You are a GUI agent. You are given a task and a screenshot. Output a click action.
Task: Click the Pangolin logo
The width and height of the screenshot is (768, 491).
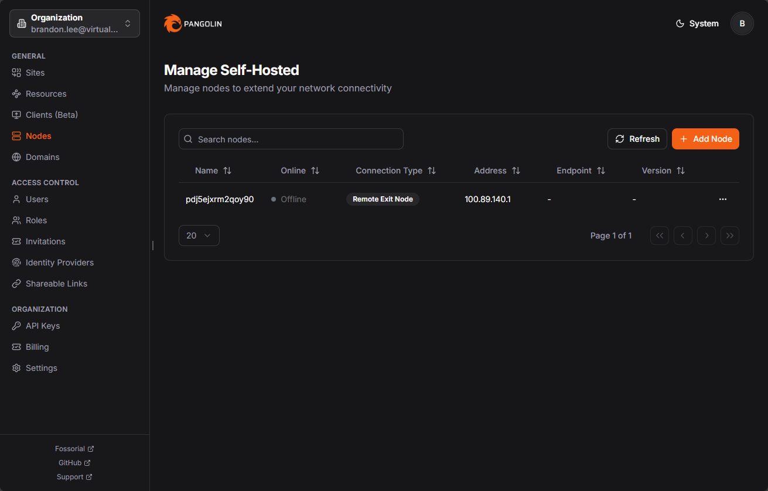[193, 23]
